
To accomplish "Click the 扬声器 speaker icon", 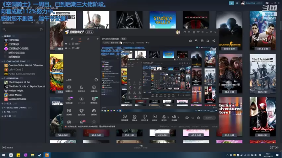I will pos(174,118).
